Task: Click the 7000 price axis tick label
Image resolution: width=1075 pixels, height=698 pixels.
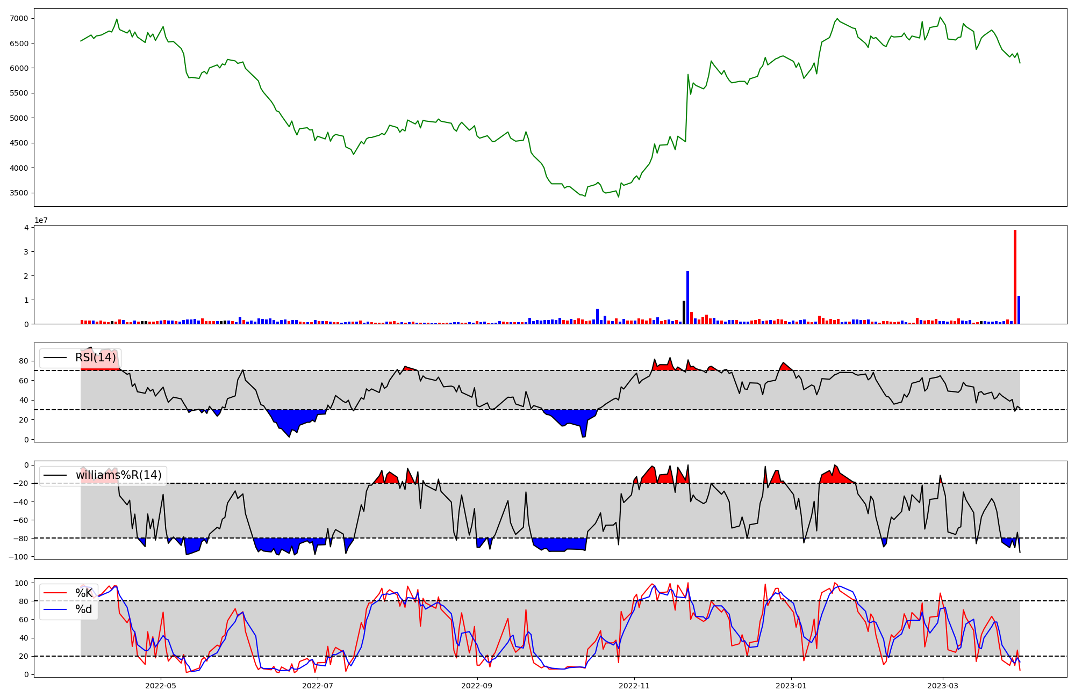Action: click(x=19, y=19)
